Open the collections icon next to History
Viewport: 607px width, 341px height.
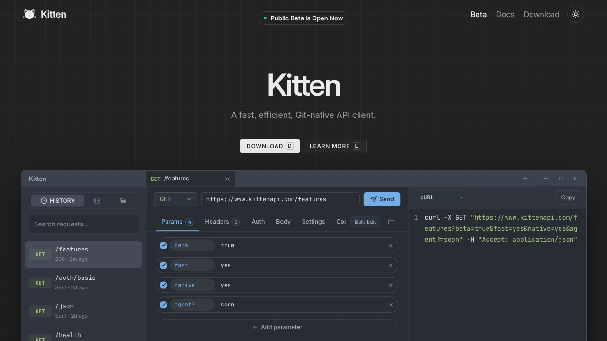97,201
